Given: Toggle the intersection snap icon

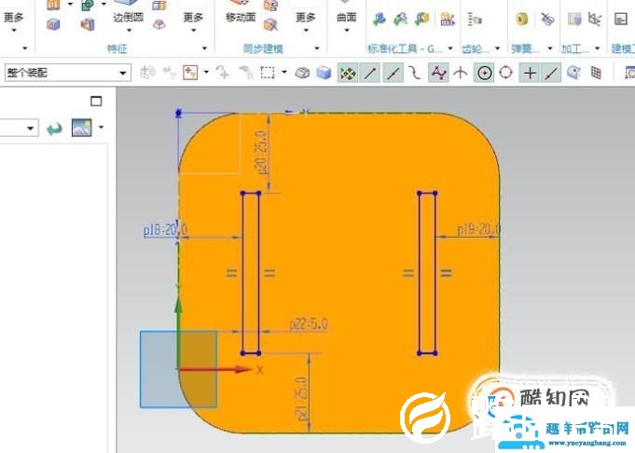Looking at the screenshot, I should click(x=461, y=73).
